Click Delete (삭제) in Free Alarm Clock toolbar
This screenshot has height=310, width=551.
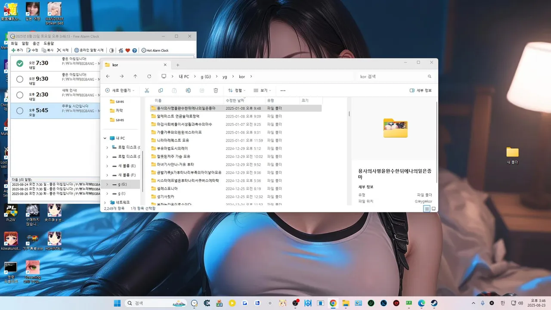[x=63, y=50]
